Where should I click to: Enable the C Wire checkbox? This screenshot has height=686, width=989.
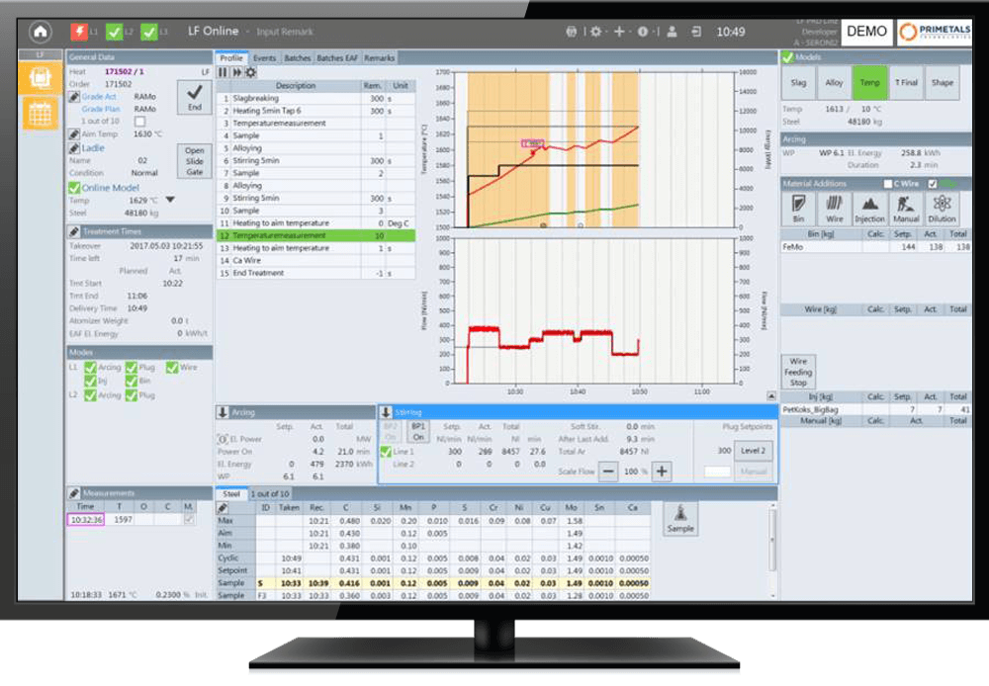(x=887, y=184)
